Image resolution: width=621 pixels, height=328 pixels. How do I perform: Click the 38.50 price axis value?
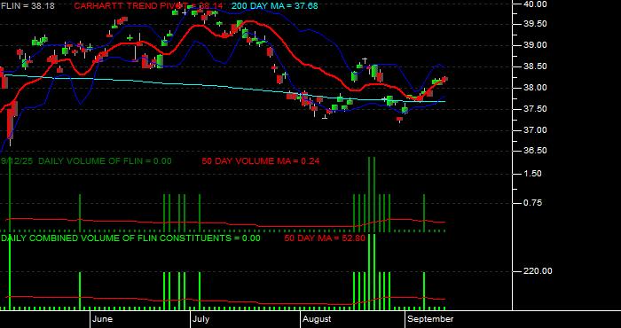pos(536,66)
